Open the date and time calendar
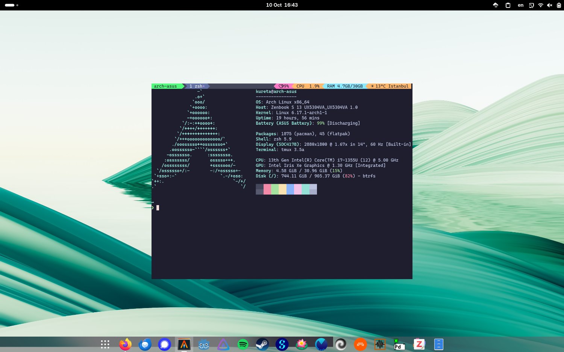This screenshot has height=352, width=564. click(x=282, y=5)
